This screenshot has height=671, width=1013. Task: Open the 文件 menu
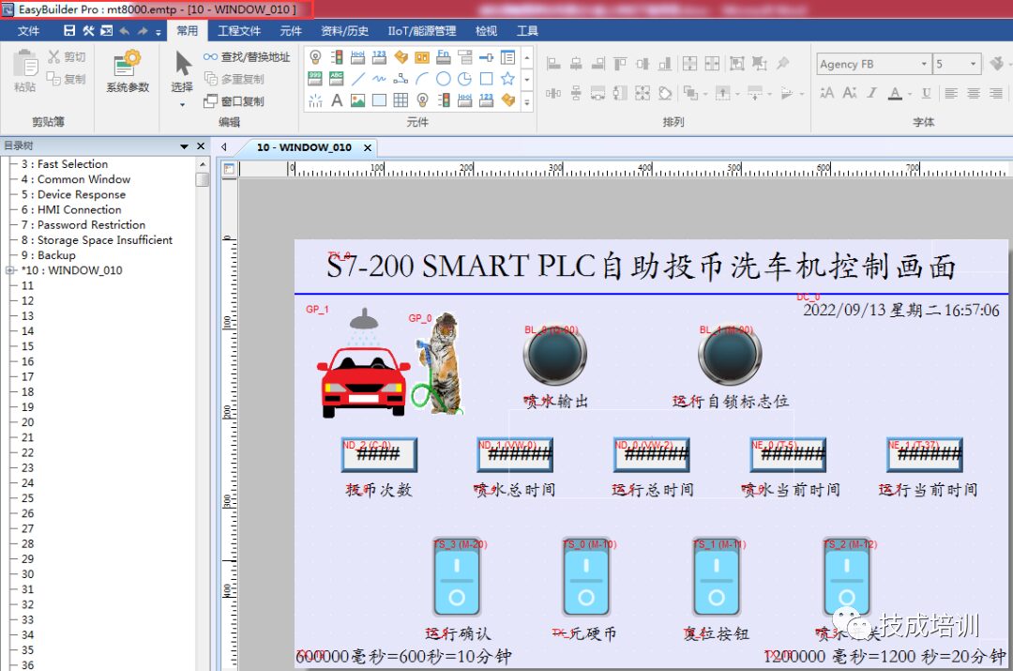(x=29, y=31)
